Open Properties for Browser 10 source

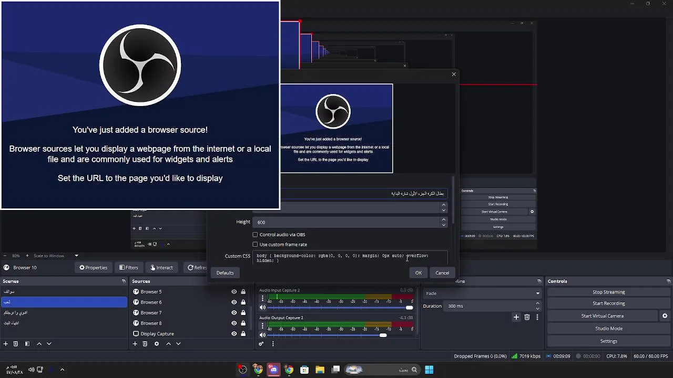tap(93, 268)
